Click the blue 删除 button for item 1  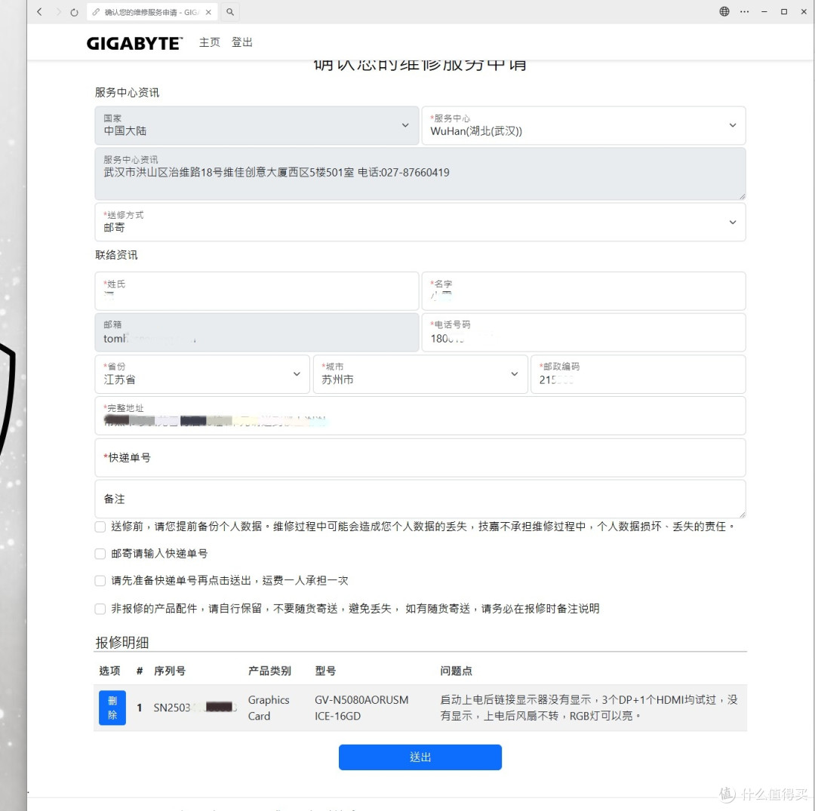(x=112, y=708)
